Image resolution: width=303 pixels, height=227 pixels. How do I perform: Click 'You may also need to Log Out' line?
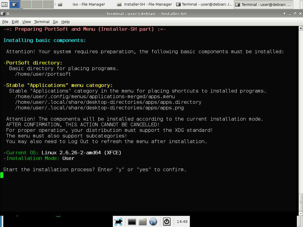(107, 142)
